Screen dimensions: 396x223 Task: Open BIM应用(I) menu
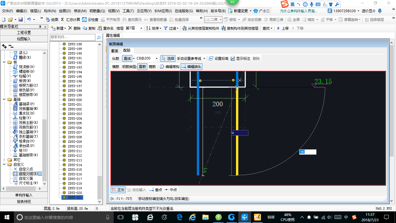pyautogui.click(x=163, y=11)
